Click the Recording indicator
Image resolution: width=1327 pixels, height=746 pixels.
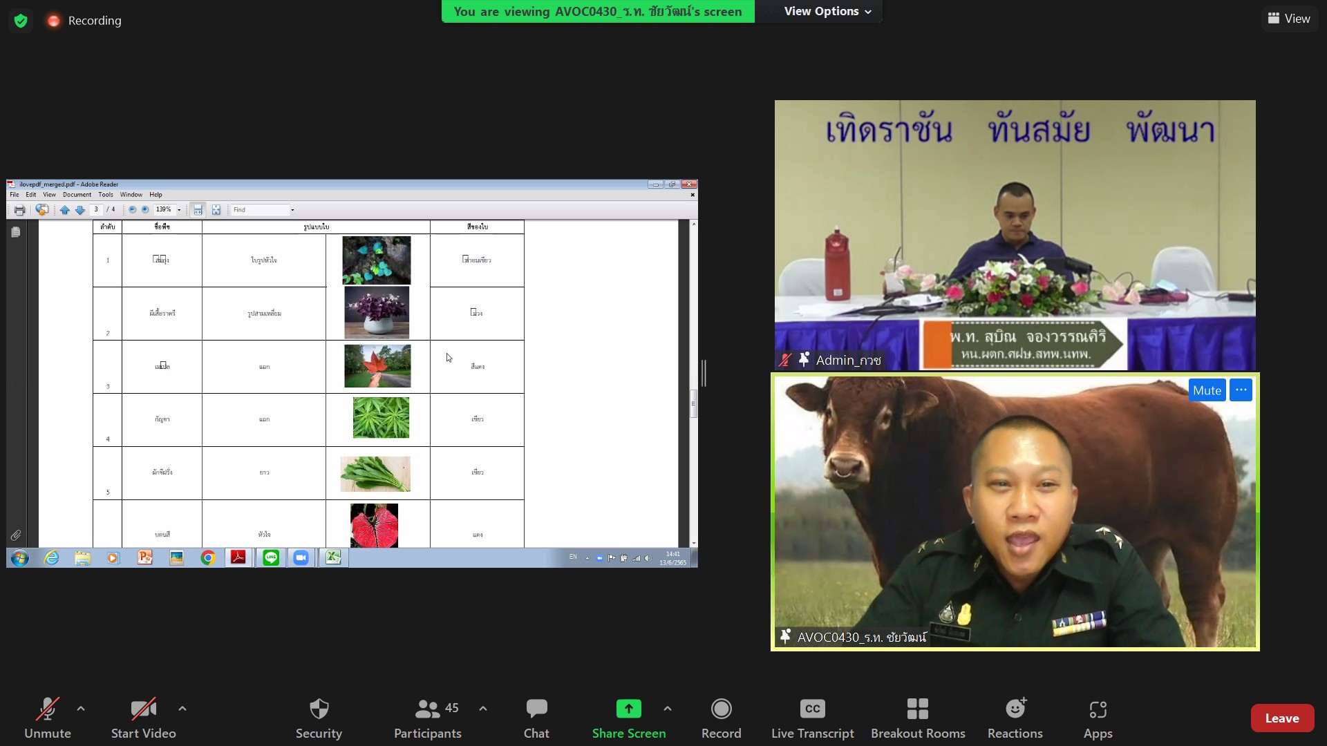[84, 21]
